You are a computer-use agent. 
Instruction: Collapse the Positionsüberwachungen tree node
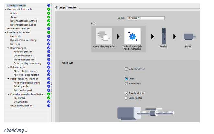click(8, 79)
